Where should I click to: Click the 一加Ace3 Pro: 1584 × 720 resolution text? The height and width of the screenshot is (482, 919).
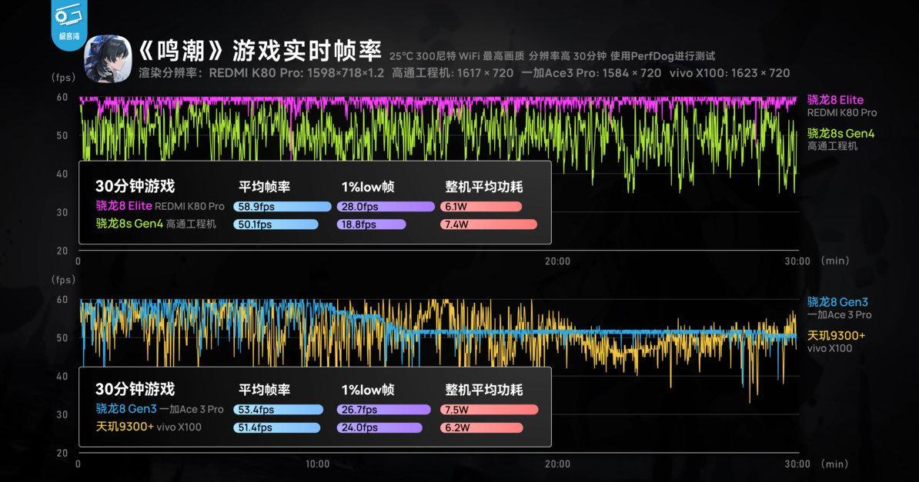click(x=591, y=73)
